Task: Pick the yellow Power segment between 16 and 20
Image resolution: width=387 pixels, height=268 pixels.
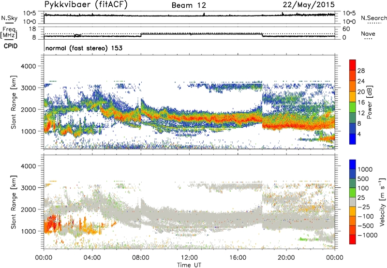Action: point(353,97)
